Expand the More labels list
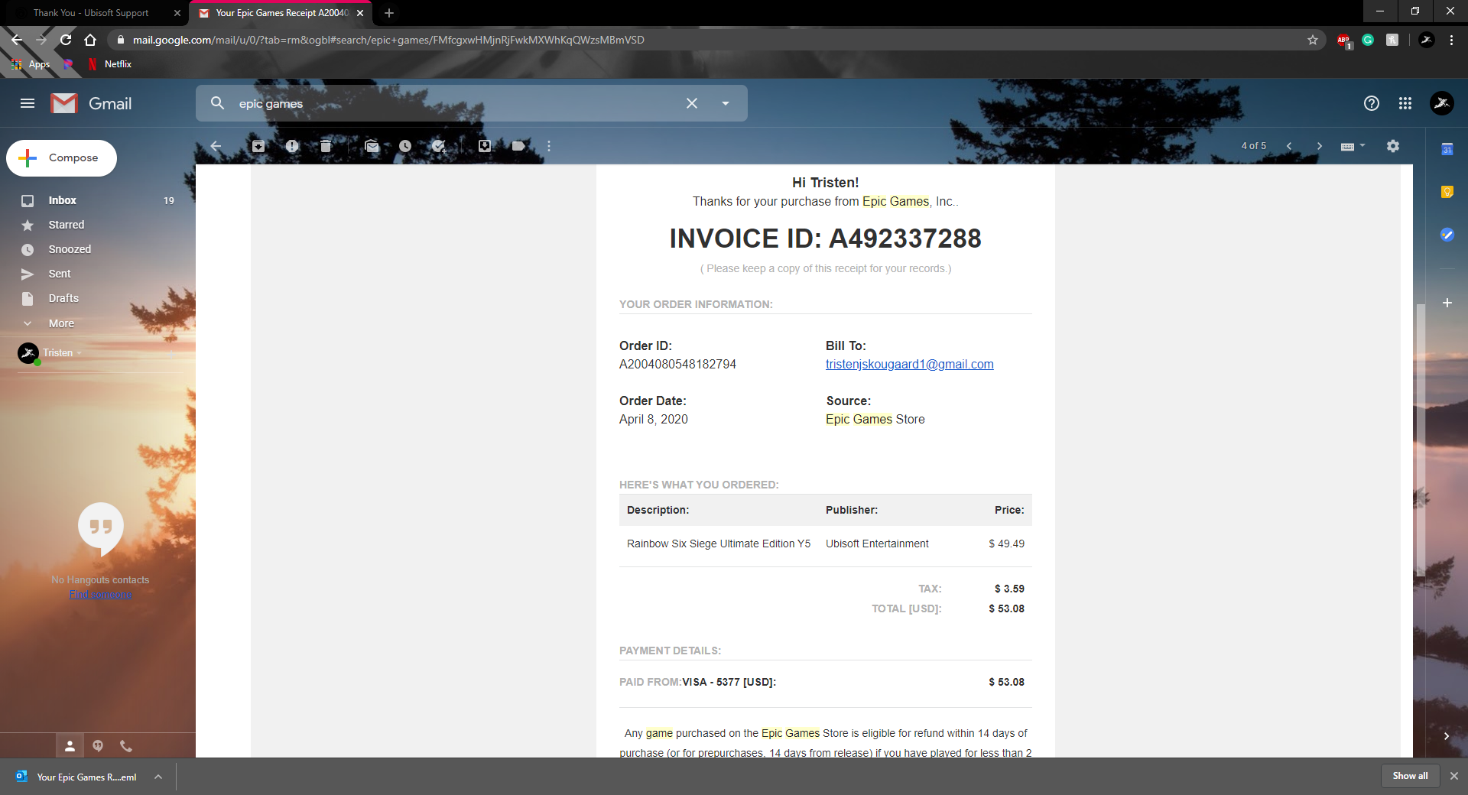The width and height of the screenshot is (1468, 795). coord(61,323)
